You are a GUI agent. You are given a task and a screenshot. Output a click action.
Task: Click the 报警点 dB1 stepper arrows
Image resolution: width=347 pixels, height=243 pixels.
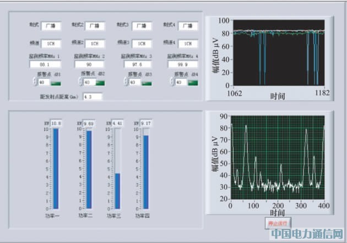click(34, 82)
